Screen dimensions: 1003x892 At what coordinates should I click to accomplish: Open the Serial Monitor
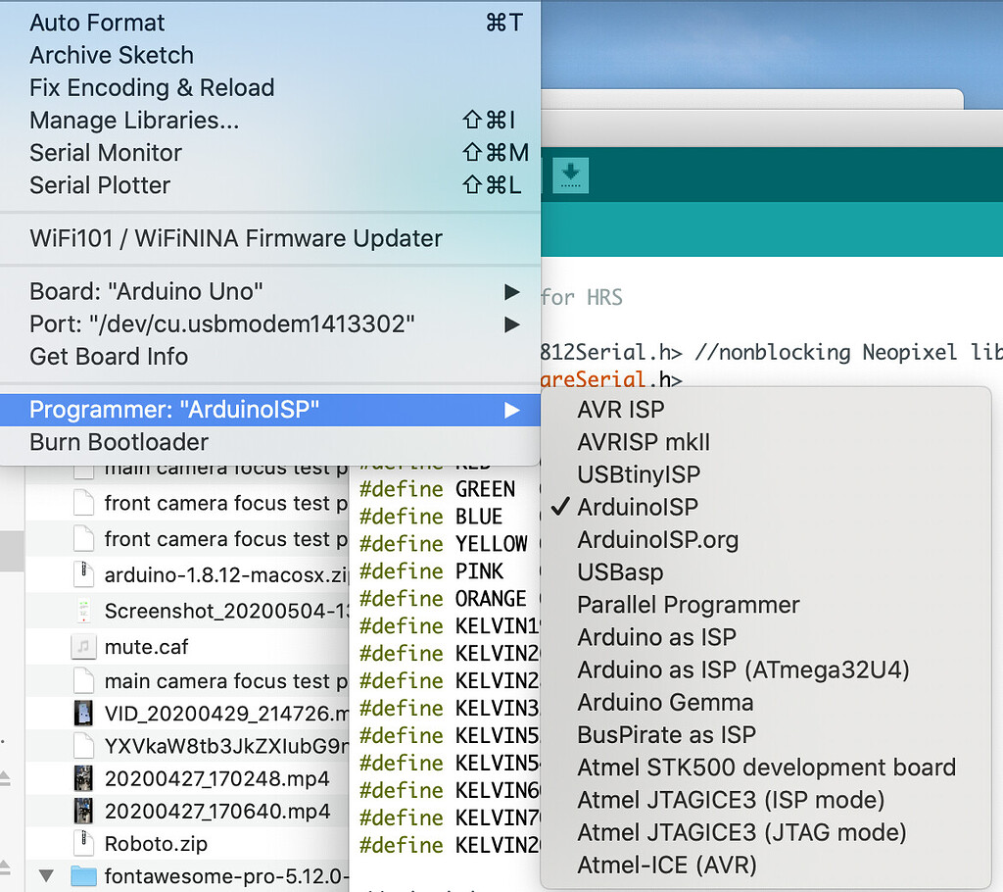(105, 153)
